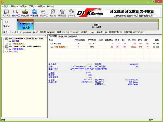Go to the next disk with the right arrow
163x122 pixels.
pos(8,22)
